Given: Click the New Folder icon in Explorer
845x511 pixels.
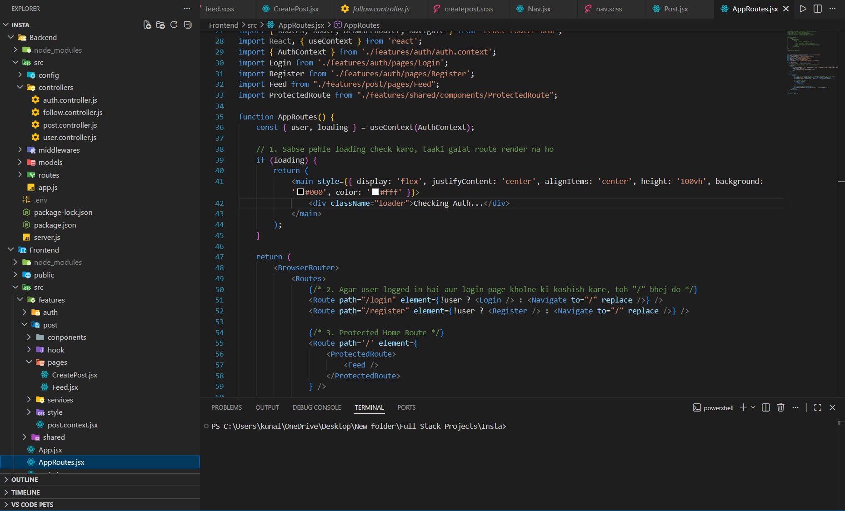Looking at the screenshot, I should (160, 25).
